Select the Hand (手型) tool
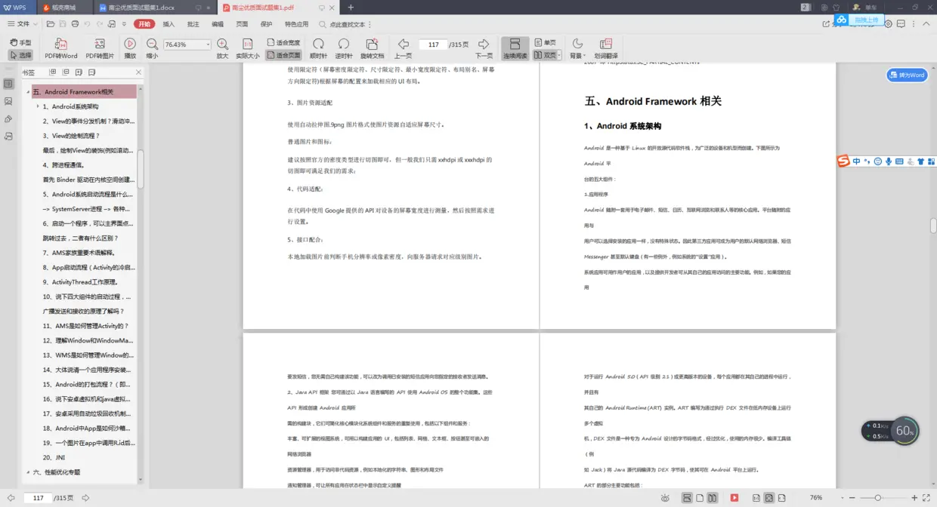 point(20,43)
